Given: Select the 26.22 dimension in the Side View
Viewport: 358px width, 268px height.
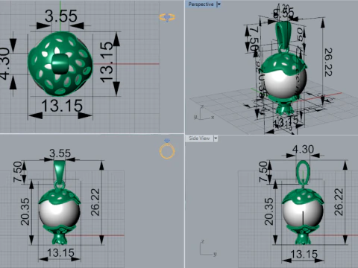Looking at the screenshot, I should [339, 202].
